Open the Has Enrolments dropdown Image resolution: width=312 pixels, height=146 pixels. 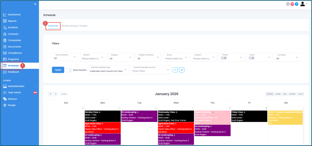65,57
